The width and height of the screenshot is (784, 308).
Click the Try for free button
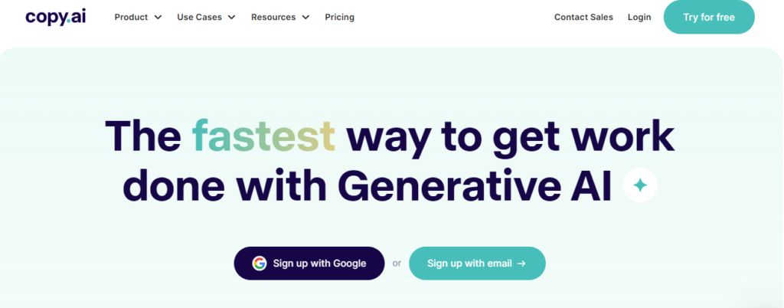tap(709, 17)
